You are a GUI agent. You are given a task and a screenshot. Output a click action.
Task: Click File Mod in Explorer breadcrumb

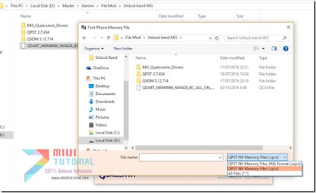pyautogui.click(x=109, y=5)
